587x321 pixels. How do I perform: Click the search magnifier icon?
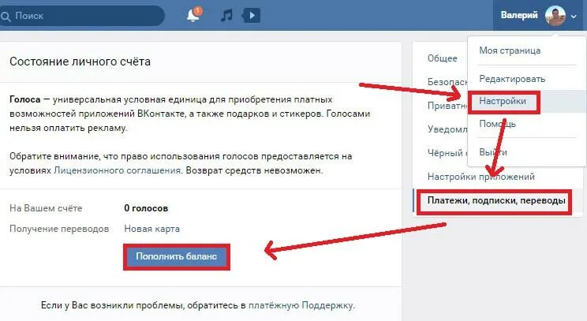(x=6, y=16)
